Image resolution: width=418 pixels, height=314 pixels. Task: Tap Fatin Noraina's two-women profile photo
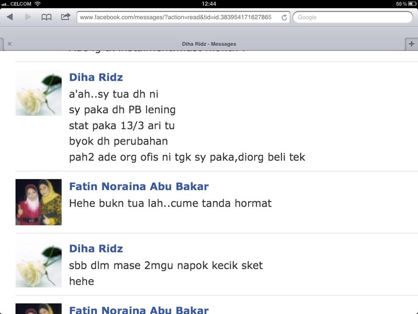click(x=38, y=202)
